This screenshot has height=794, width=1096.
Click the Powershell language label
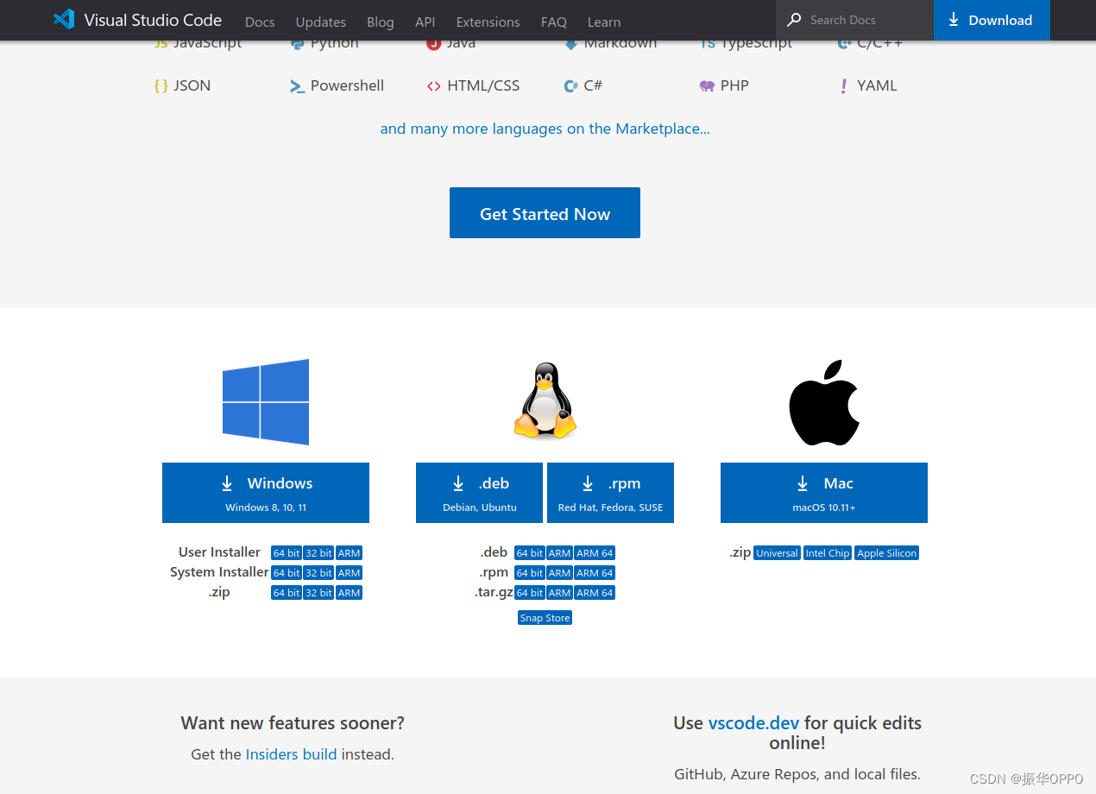pos(347,85)
